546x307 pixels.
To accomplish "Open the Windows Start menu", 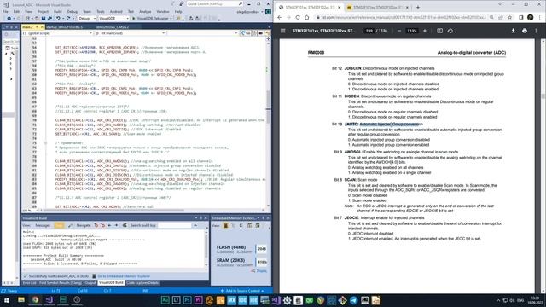I will coord(6,300).
